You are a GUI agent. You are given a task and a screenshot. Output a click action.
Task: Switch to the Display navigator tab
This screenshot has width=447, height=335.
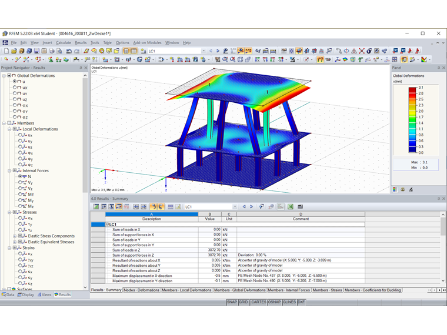pyautogui.click(x=26, y=295)
